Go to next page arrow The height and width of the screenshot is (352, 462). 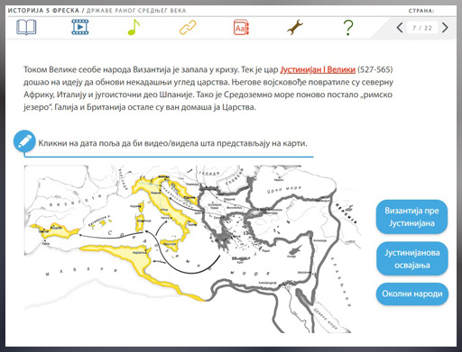click(445, 28)
